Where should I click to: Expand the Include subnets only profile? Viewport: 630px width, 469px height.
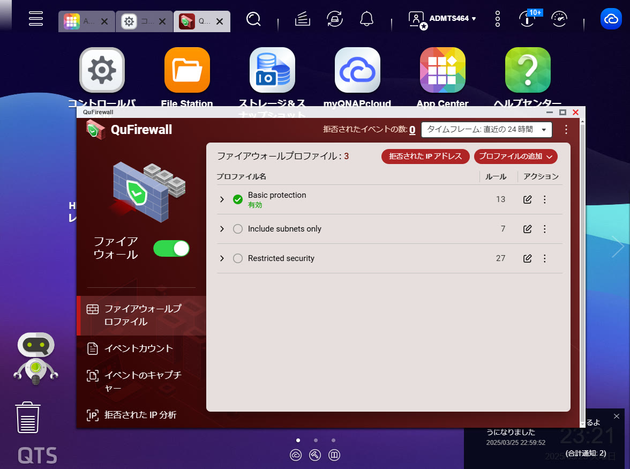click(x=222, y=229)
